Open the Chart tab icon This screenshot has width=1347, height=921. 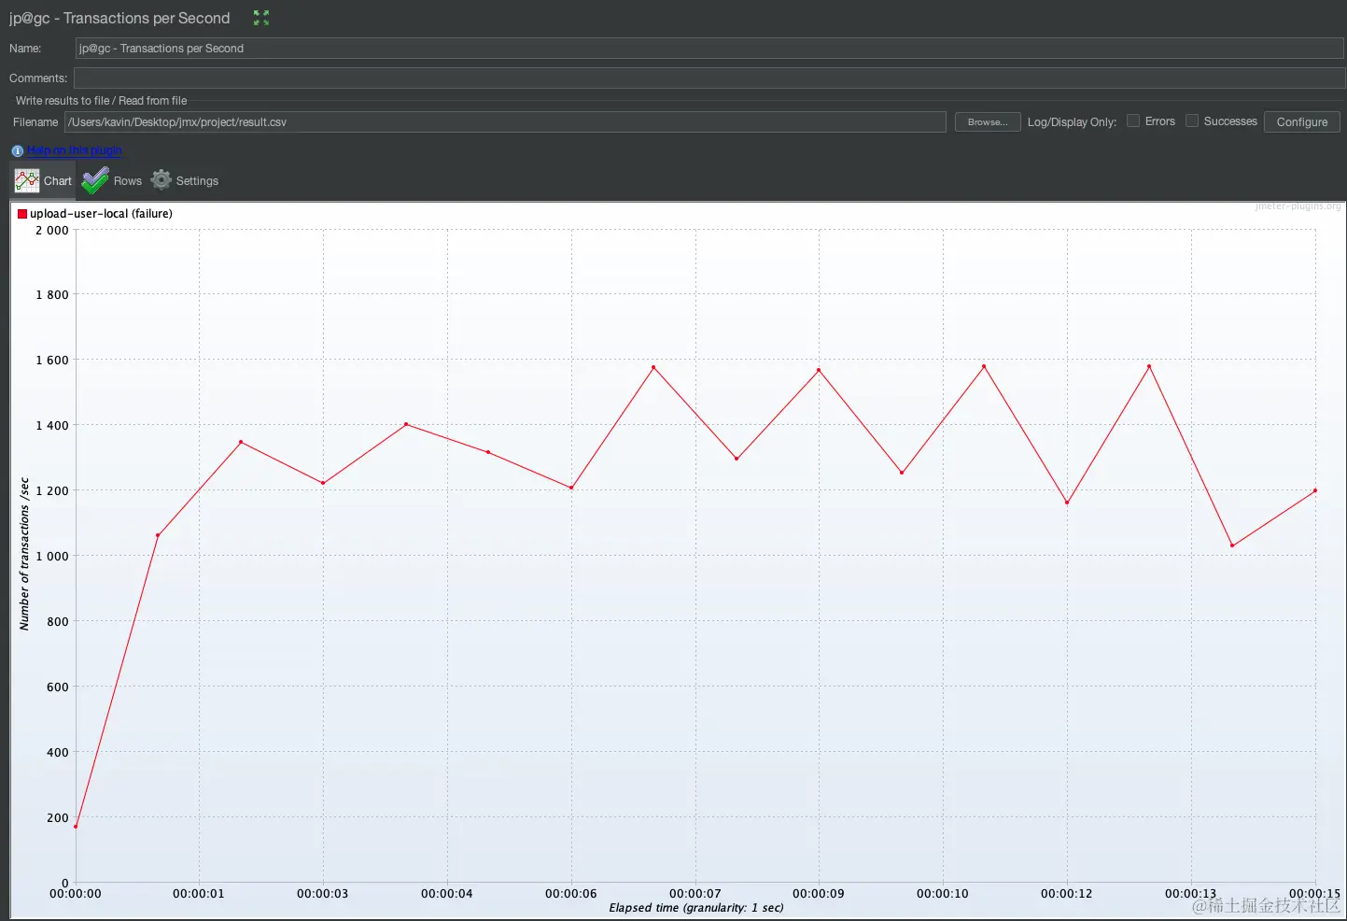coord(27,180)
